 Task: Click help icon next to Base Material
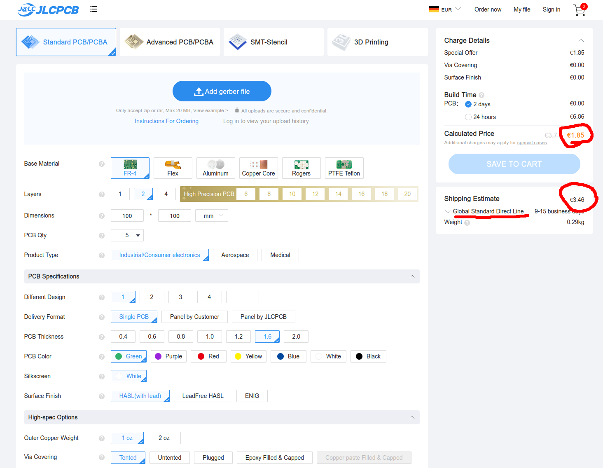click(102, 164)
